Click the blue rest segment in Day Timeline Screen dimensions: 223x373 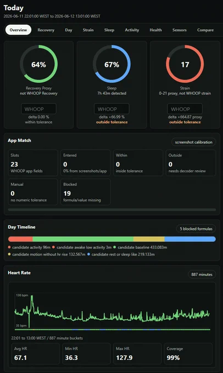[190, 239]
